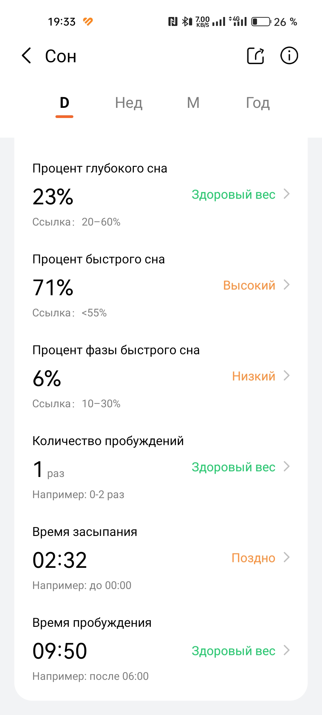Tap the 02:32 fall asleep time

click(x=60, y=560)
